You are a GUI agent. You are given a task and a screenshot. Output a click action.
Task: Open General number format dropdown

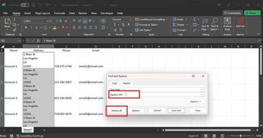pos(130,19)
